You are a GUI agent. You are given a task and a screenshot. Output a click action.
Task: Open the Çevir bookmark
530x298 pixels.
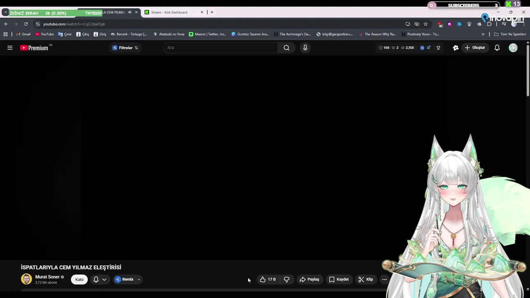point(65,34)
